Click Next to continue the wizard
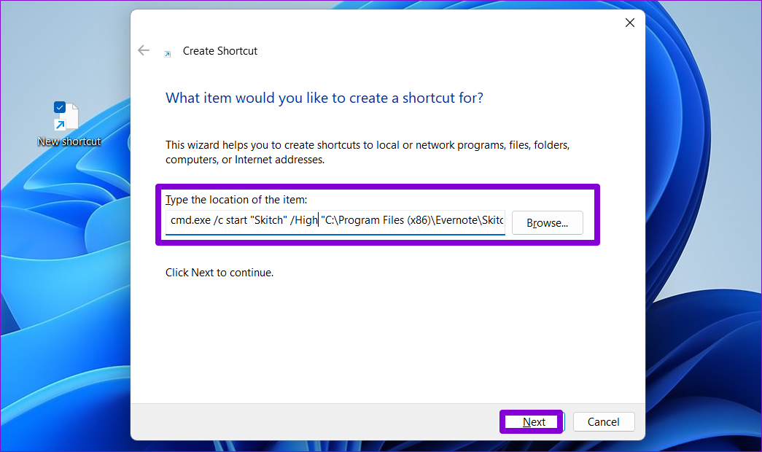This screenshot has height=452, width=762. [534, 422]
